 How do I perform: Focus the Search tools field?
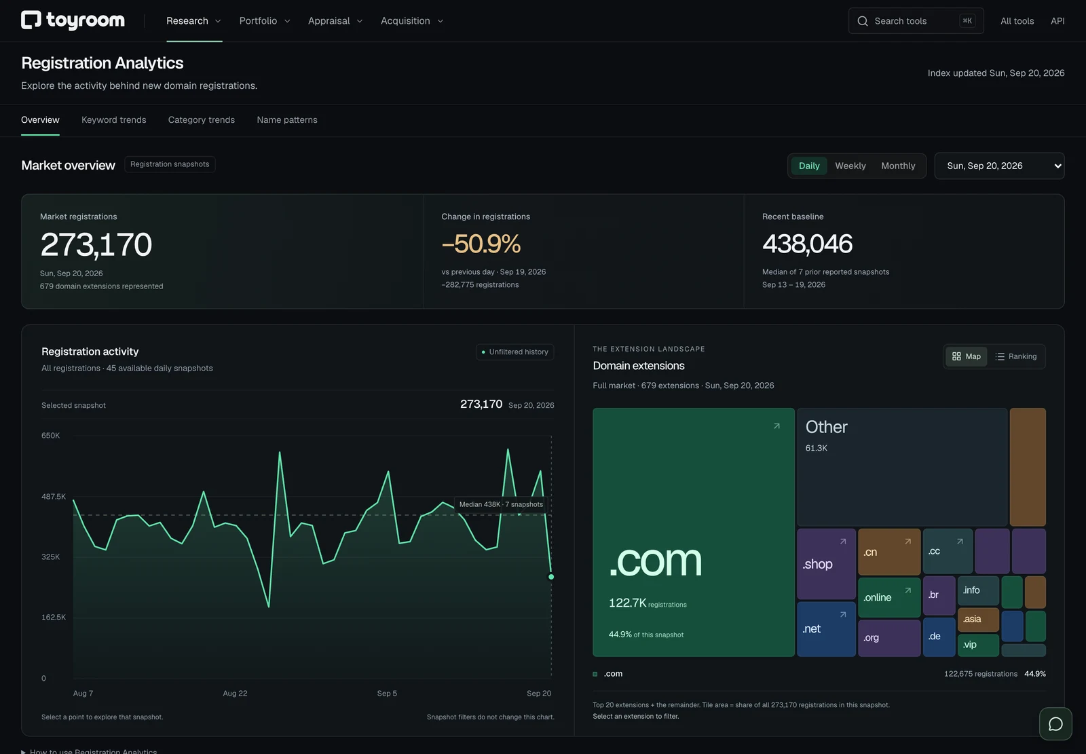coord(916,21)
